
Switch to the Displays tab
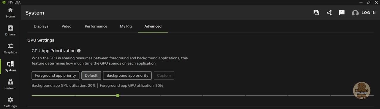point(41,26)
